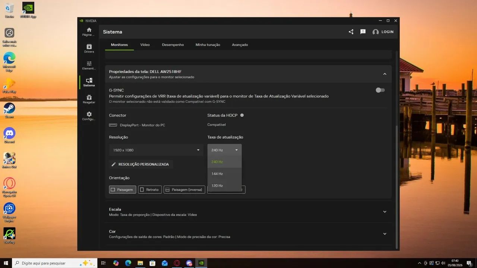Click the taskbar clock showing 07:40
Screen dimensions: 477x268
tap(455, 263)
